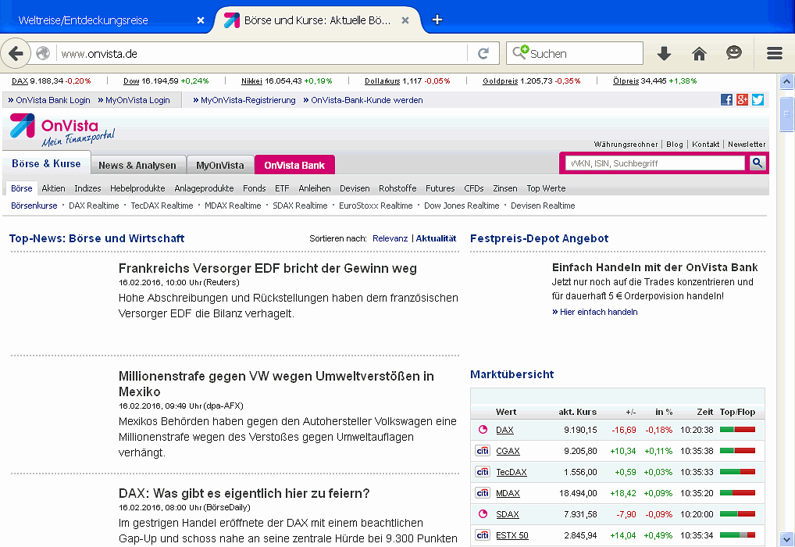Viewport: 795px width, 547px height.
Task: Open the MyOnVista tab
Action: click(x=219, y=165)
